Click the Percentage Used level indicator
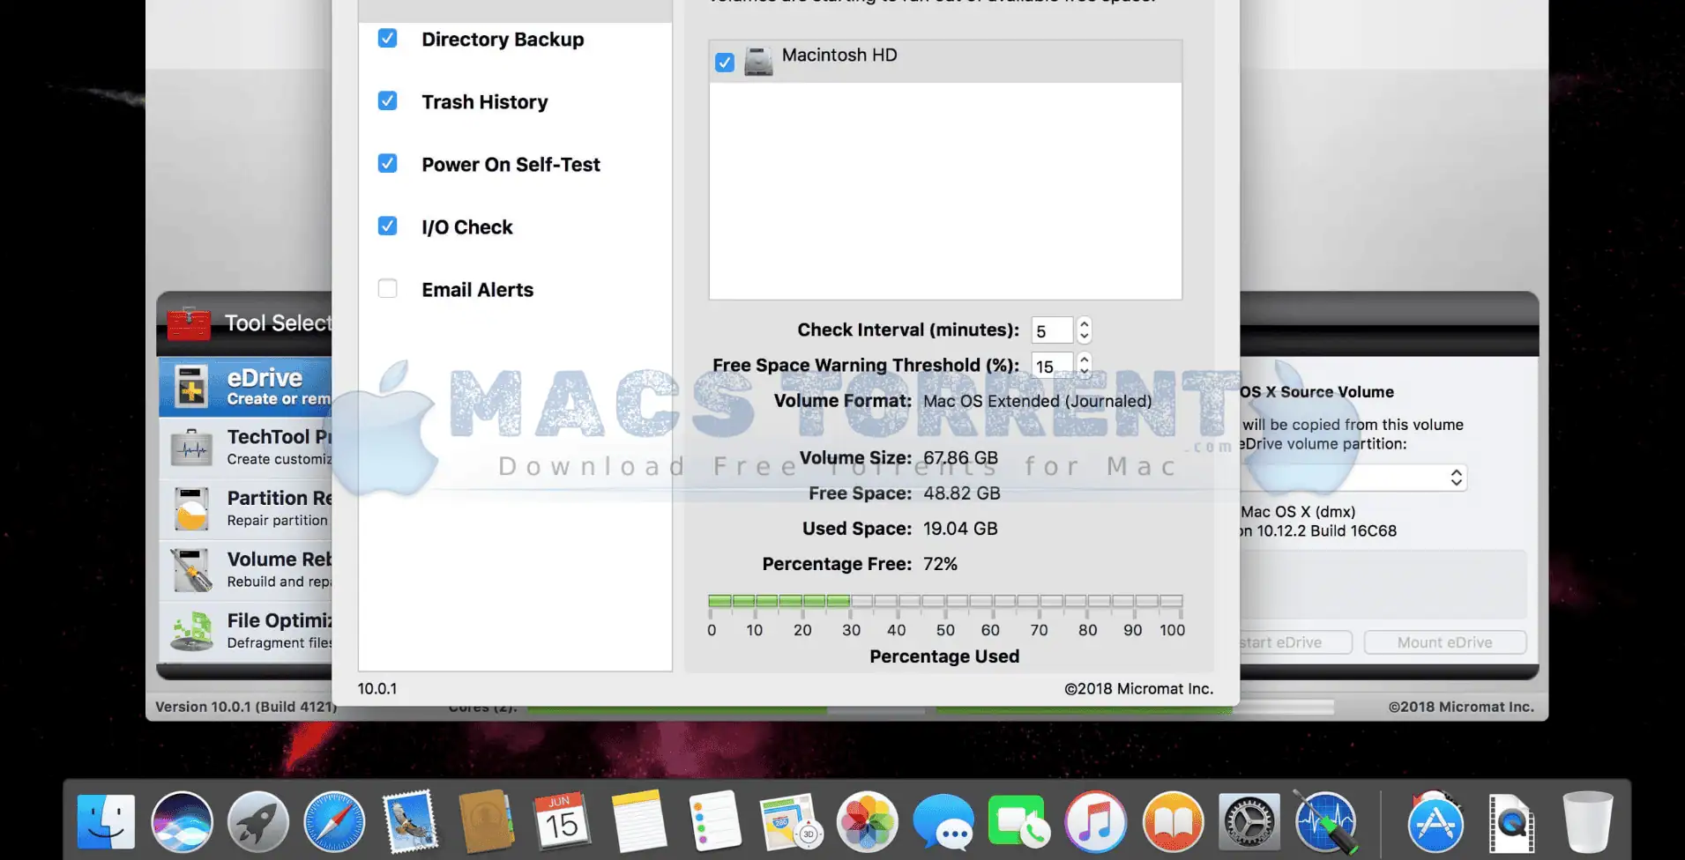The width and height of the screenshot is (1685, 860). tap(945, 602)
